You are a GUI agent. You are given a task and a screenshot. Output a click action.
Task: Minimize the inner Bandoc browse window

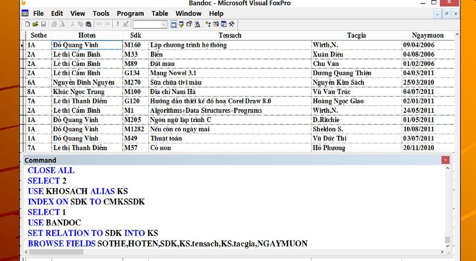[x=437, y=13]
